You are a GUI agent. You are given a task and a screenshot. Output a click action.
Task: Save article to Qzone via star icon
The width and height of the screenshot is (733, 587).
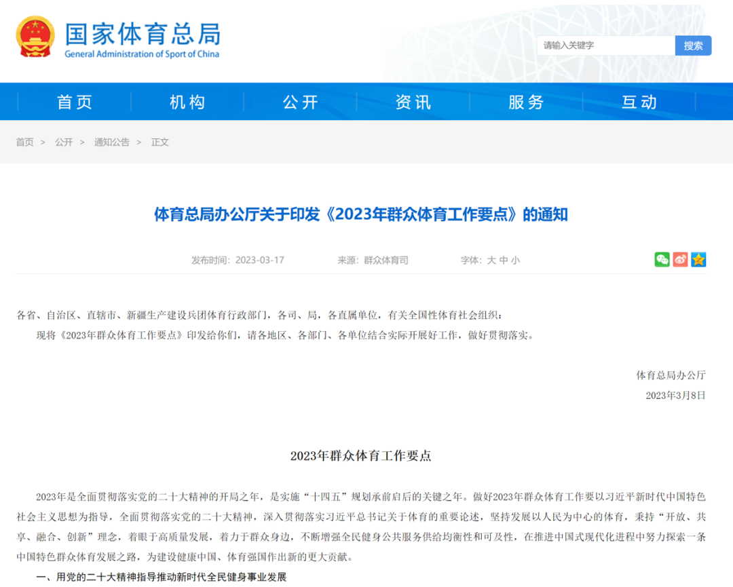(x=698, y=259)
